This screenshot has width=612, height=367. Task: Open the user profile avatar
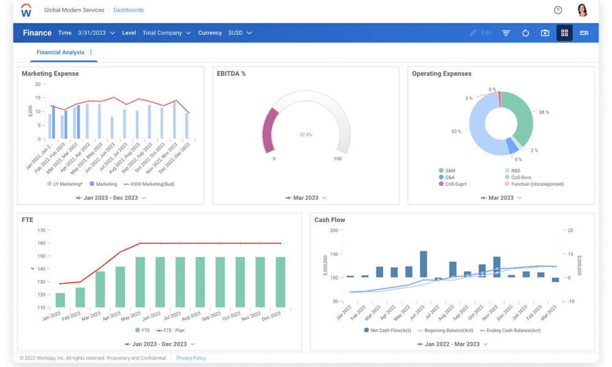click(582, 10)
